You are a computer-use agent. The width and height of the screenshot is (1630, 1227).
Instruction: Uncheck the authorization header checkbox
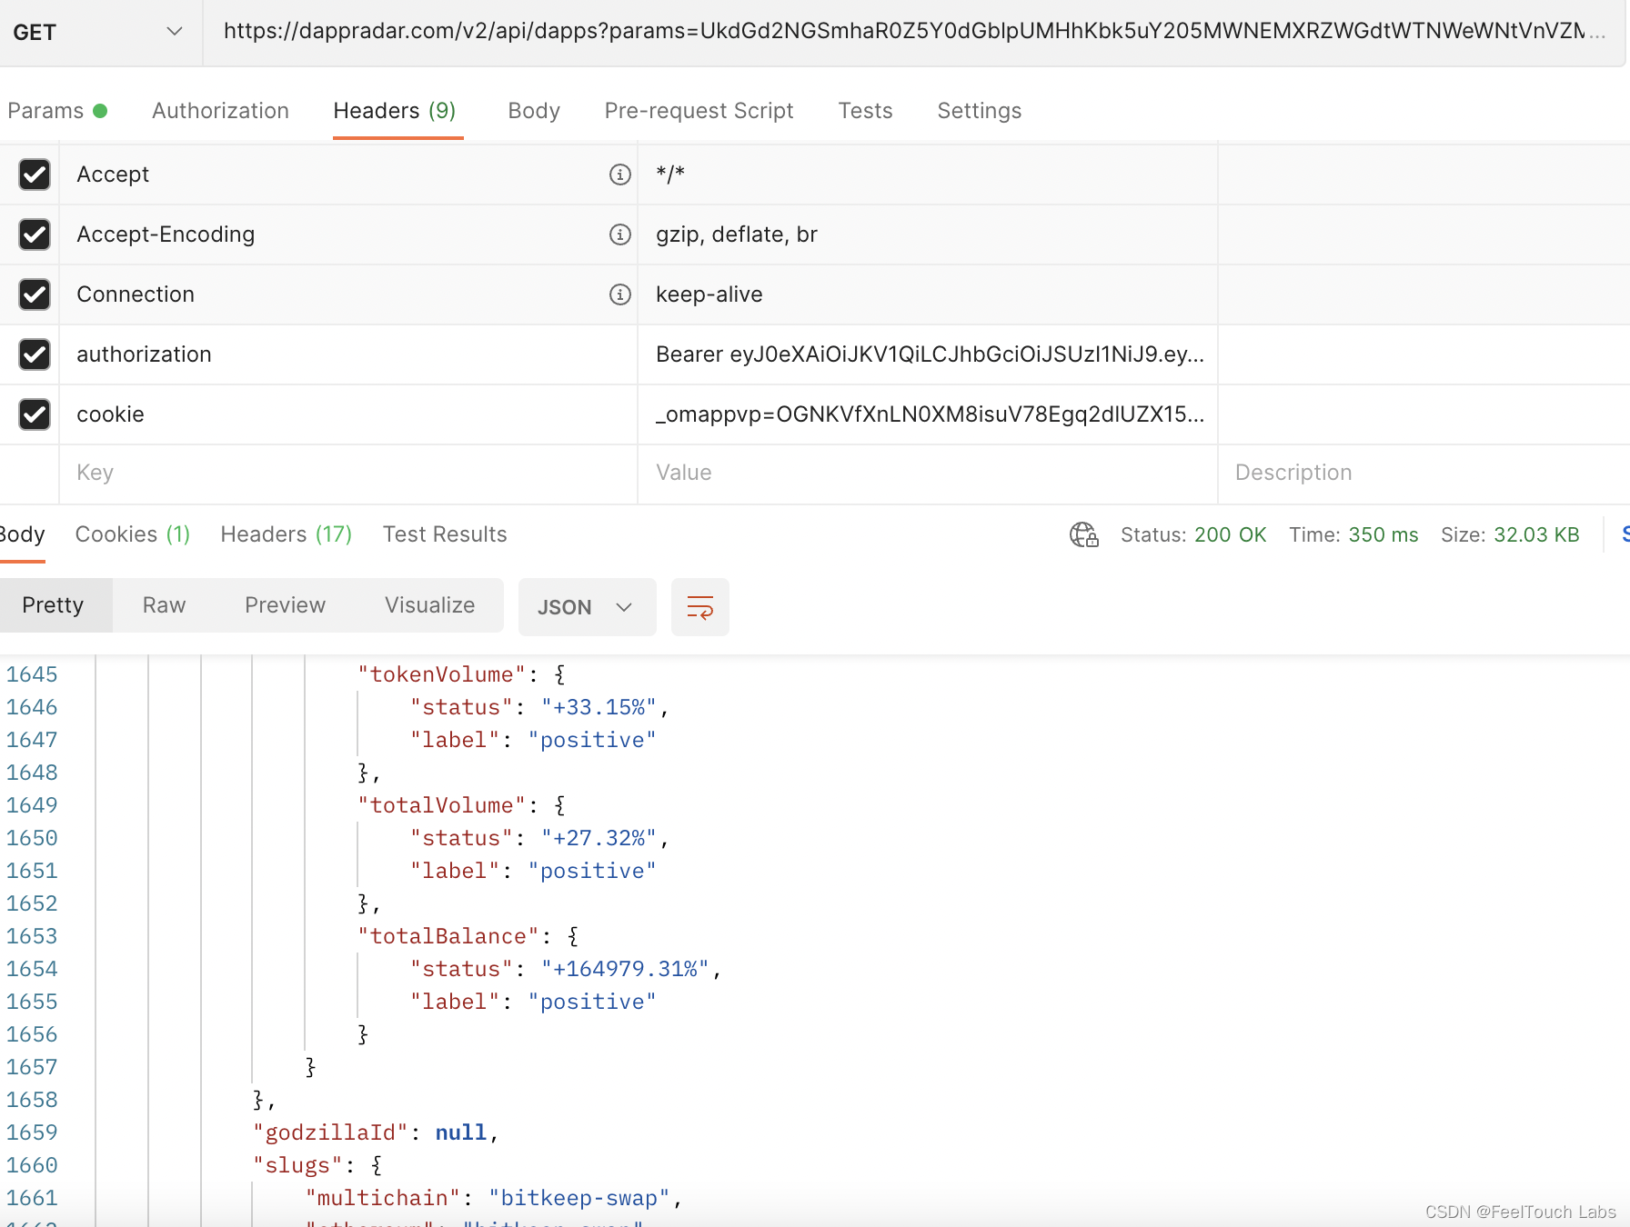[x=34, y=354]
